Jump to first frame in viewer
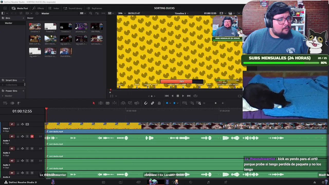 [x=167, y=96]
